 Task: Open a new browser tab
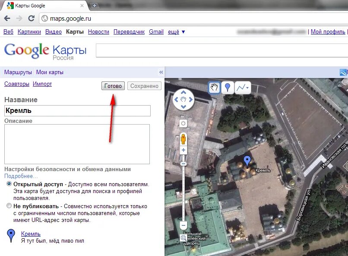94,6
